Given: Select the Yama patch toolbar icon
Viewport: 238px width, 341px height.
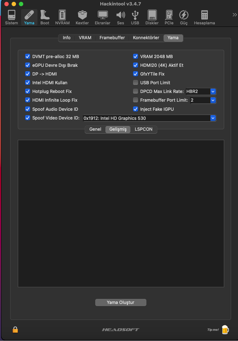Looking at the screenshot, I should click(x=29, y=17).
